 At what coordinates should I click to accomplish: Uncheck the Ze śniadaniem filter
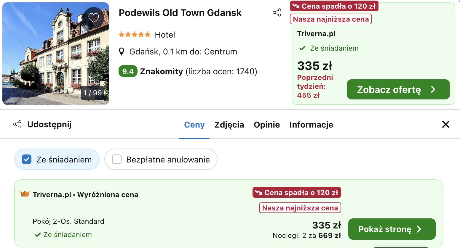(27, 160)
